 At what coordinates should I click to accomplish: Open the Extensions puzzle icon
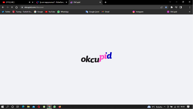(171, 7)
